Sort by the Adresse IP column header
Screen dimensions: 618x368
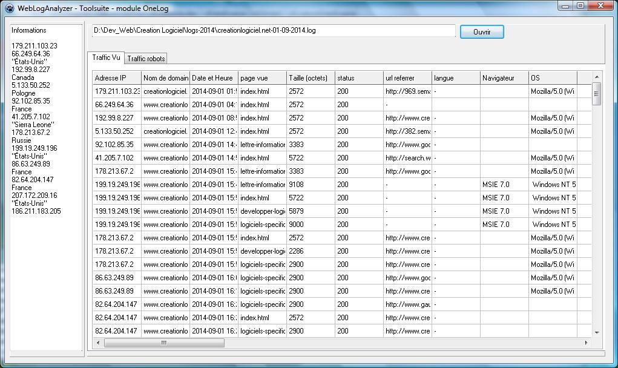116,77
